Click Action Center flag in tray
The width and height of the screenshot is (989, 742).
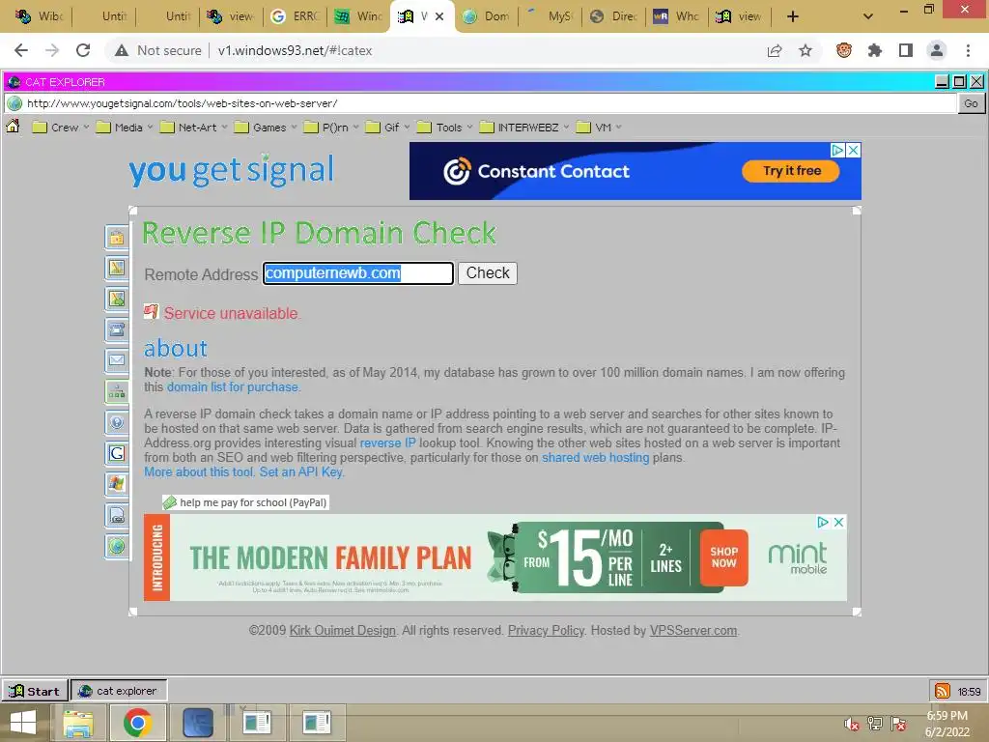coord(899,724)
